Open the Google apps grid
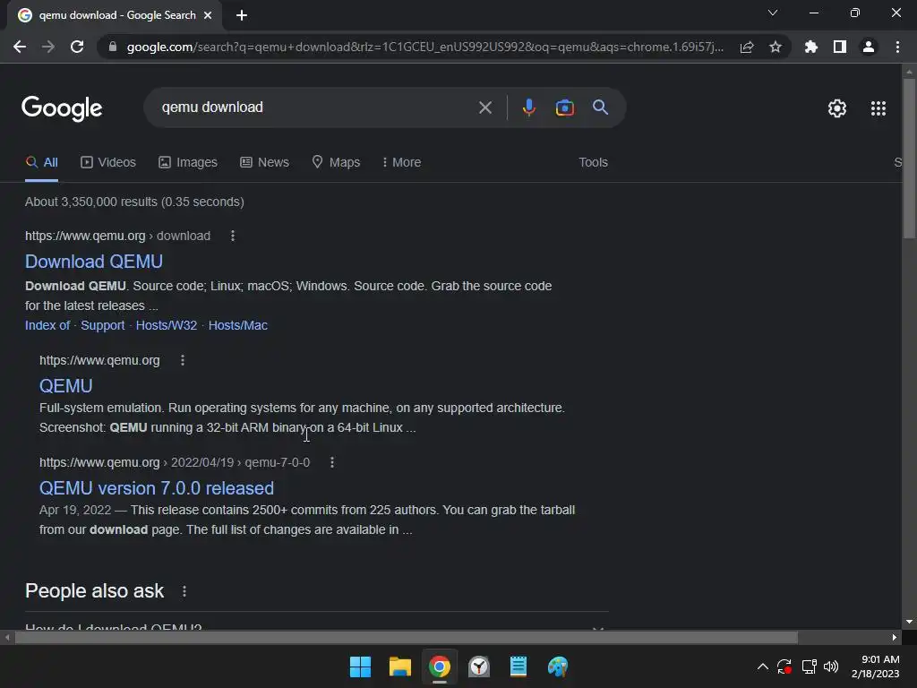Image resolution: width=917 pixels, height=688 pixels. coord(878,108)
